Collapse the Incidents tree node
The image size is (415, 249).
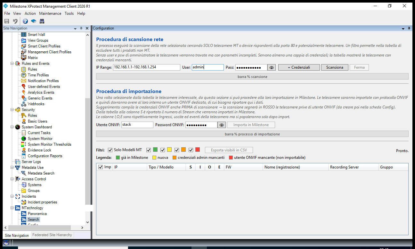coord(12,196)
